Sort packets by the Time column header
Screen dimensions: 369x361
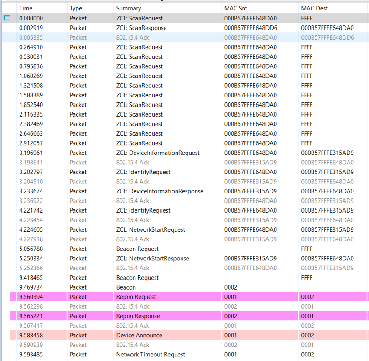tap(26, 8)
